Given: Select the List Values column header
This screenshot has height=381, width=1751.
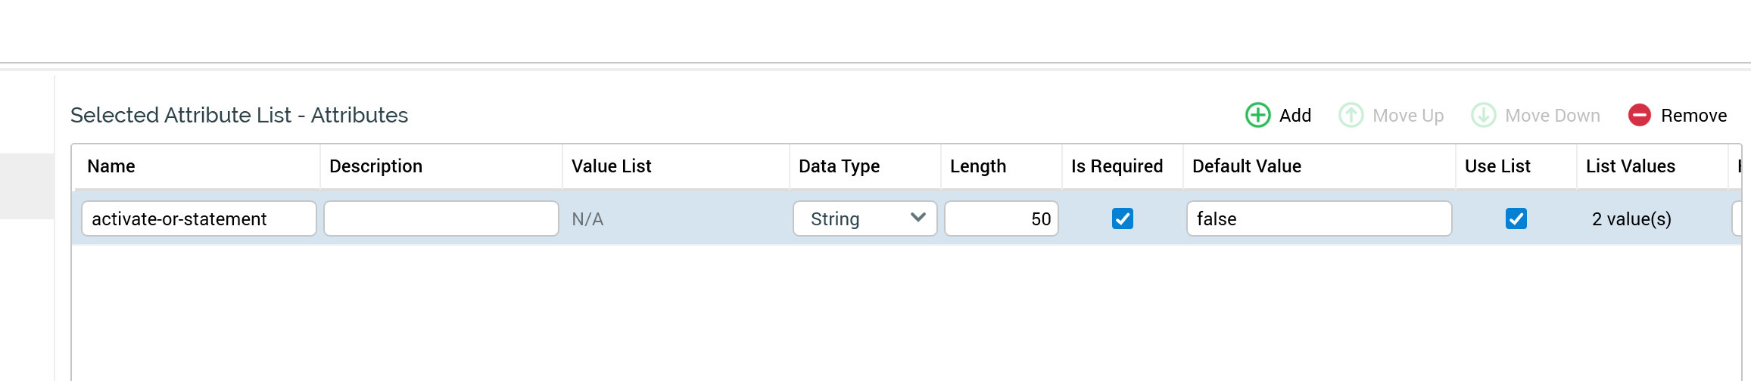Looking at the screenshot, I should (1630, 166).
